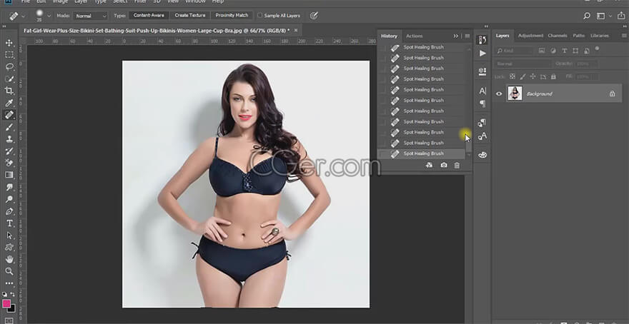Image resolution: width=629 pixels, height=324 pixels.
Task: Open the layer blend mode dropdown
Action: coord(523,64)
